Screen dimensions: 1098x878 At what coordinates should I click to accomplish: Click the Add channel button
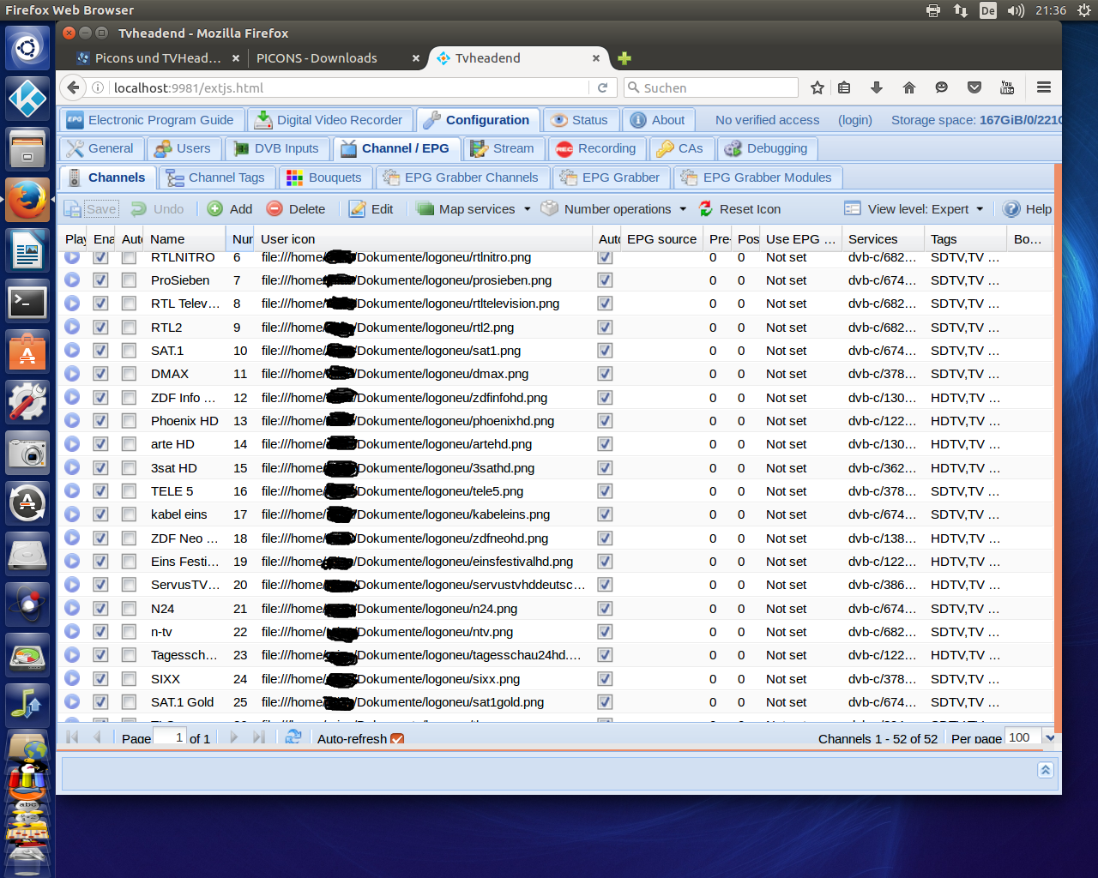(230, 209)
